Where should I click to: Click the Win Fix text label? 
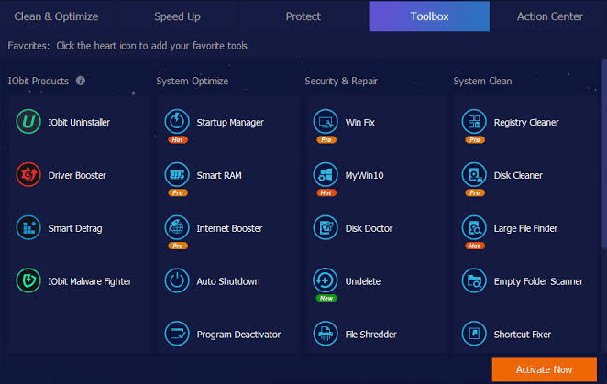coord(360,122)
